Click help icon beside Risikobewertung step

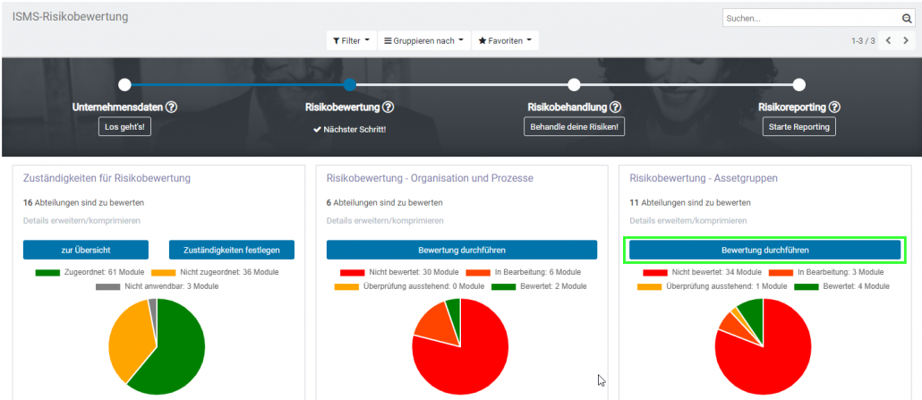[388, 107]
